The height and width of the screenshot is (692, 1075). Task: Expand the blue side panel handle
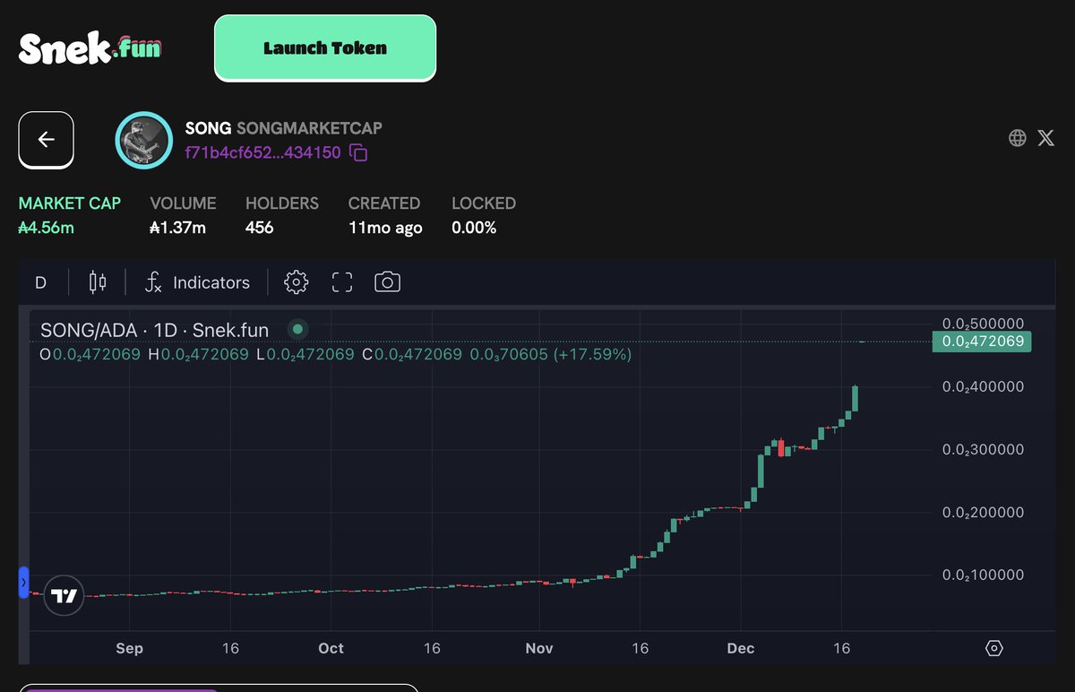tap(24, 583)
